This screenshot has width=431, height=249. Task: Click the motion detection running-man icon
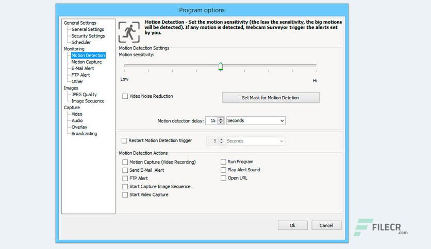point(129,32)
